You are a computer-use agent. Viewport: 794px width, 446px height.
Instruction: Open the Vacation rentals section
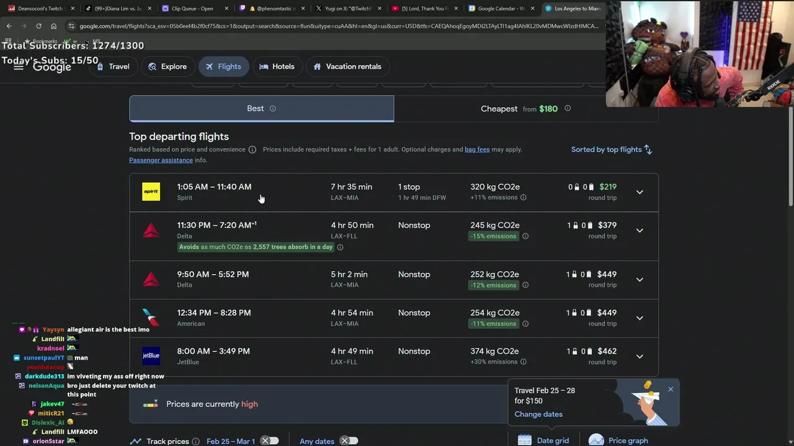tap(347, 66)
